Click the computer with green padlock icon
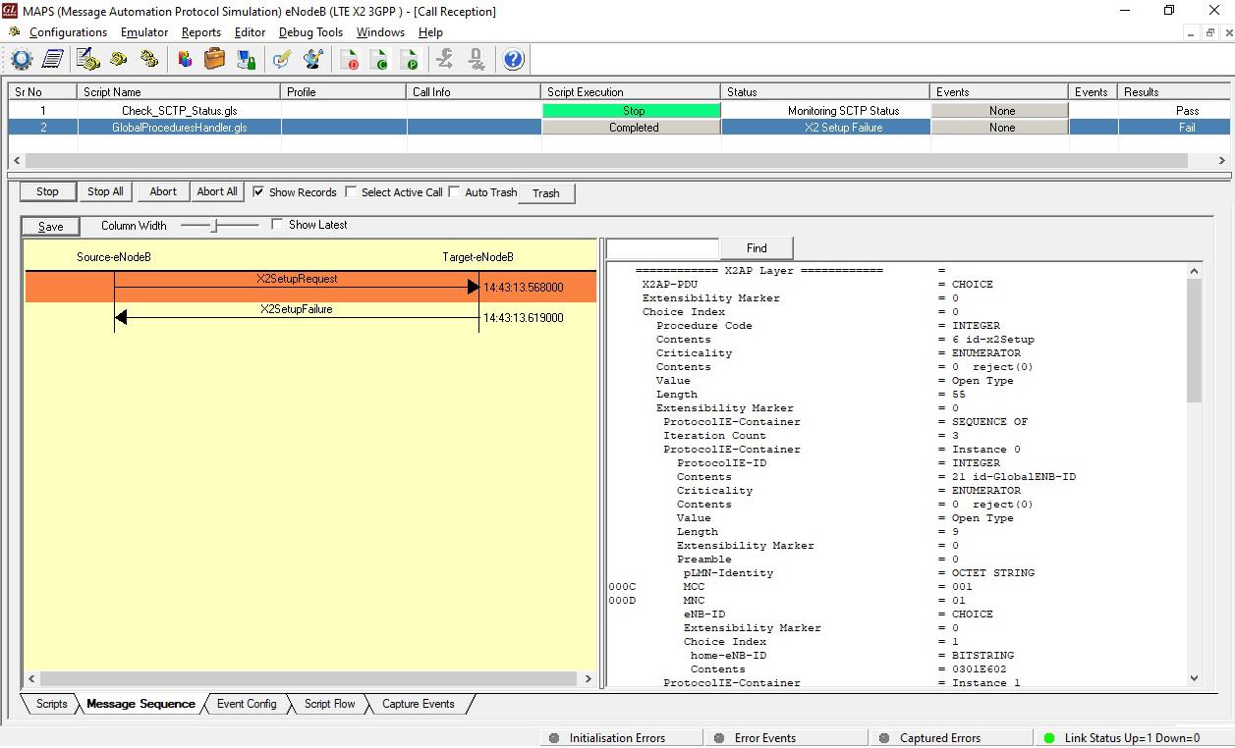 (x=246, y=60)
